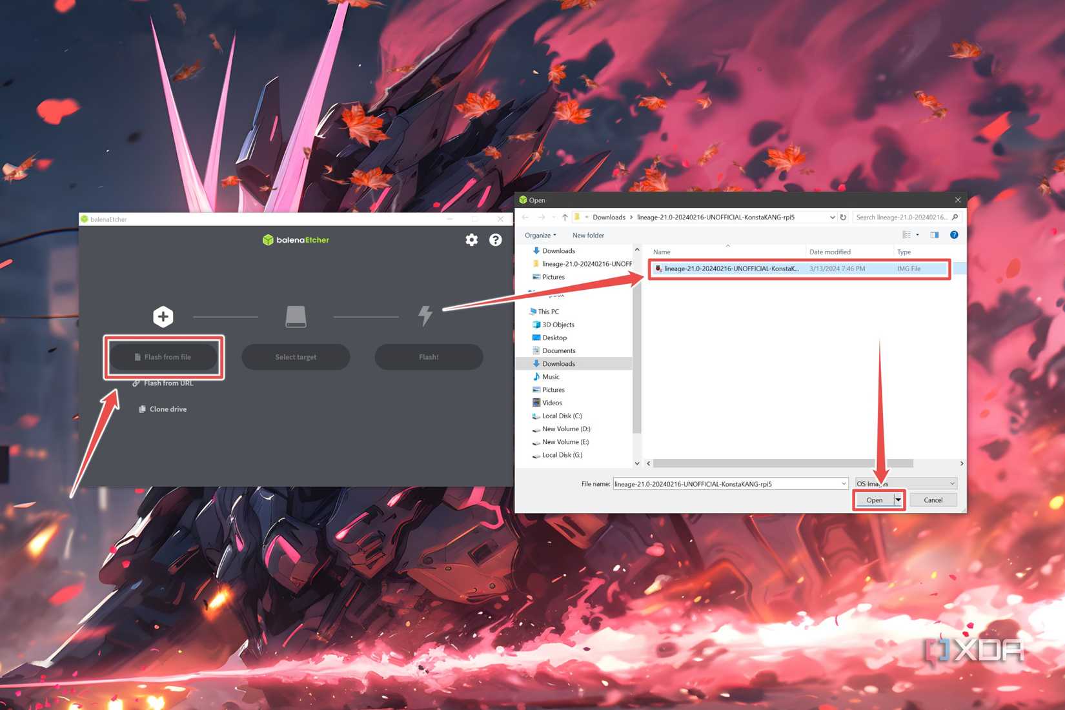1065x710 pixels.
Task: Go up one folder level
Action: pyautogui.click(x=565, y=218)
